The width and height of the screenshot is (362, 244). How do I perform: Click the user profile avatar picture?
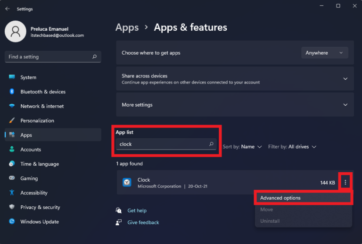[x=16, y=32]
